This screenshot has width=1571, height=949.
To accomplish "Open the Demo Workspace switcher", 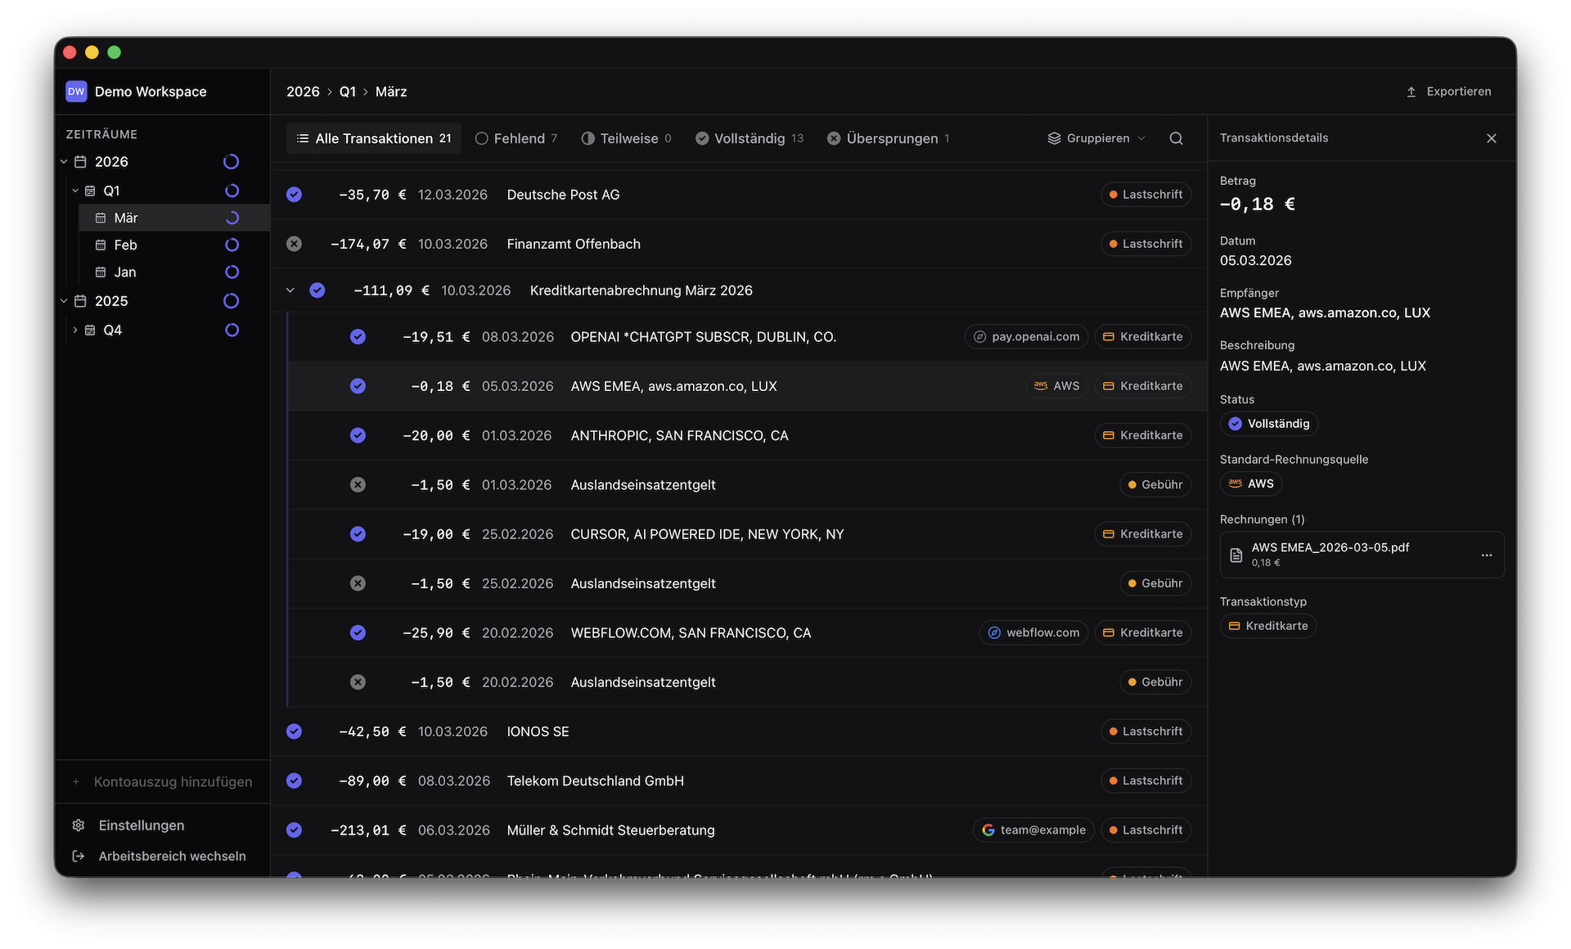I will (162, 92).
